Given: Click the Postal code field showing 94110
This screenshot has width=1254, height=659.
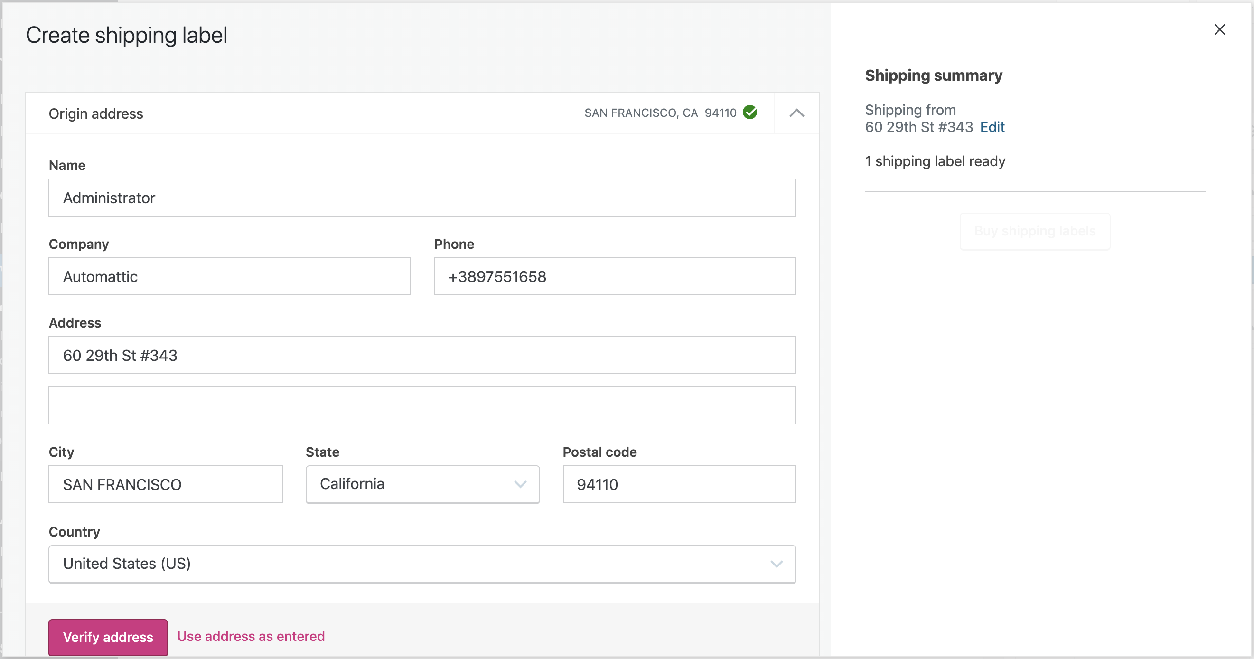Looking at the screenshot, I should coord(679,484).
